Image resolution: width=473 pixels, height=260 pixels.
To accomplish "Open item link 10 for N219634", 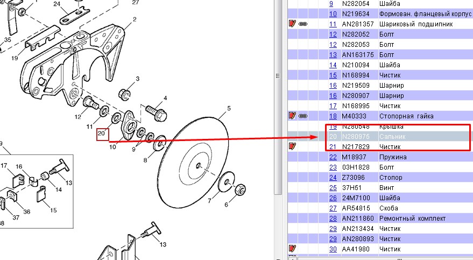I will [333, 14].
